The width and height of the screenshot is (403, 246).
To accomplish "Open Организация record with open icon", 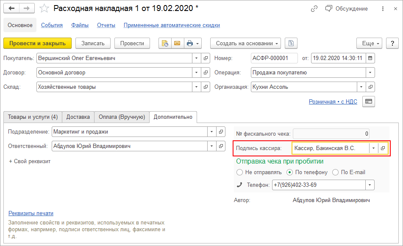I will pyautogui.click(x=370, y=87).
